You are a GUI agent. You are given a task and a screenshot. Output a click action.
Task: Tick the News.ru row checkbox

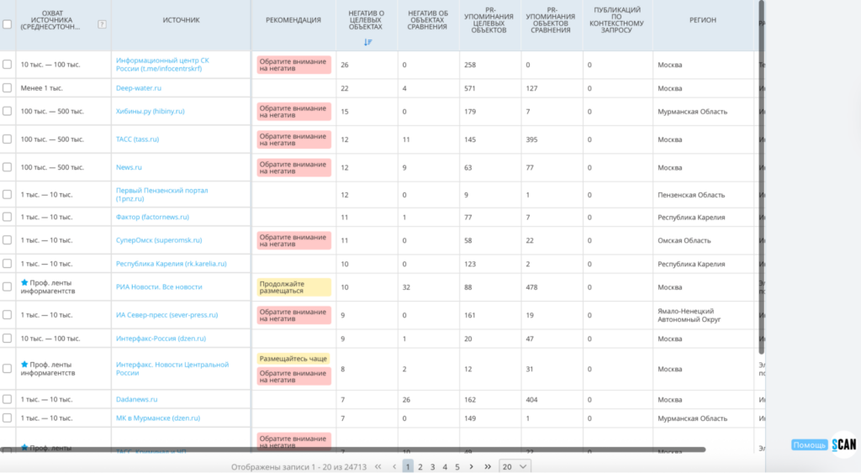pyautogui.click(x=7, y=167)
